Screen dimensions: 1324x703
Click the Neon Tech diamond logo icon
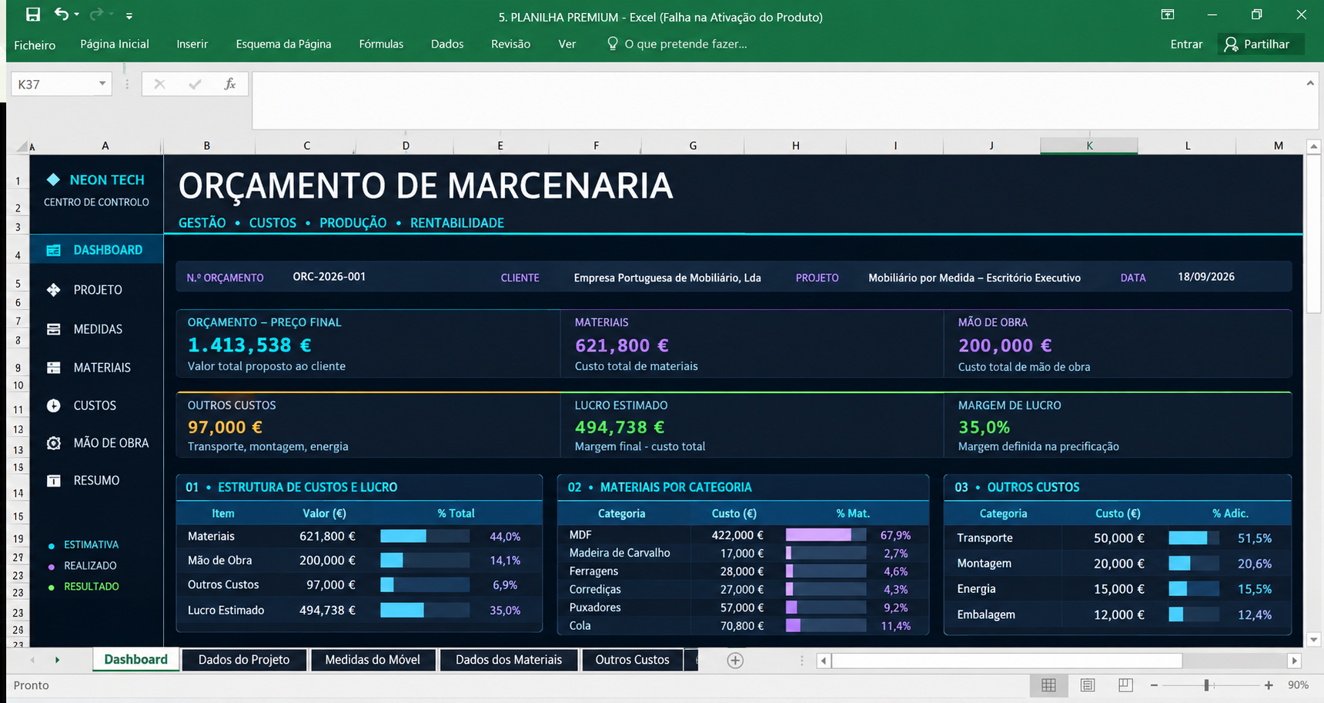point(53,179)
